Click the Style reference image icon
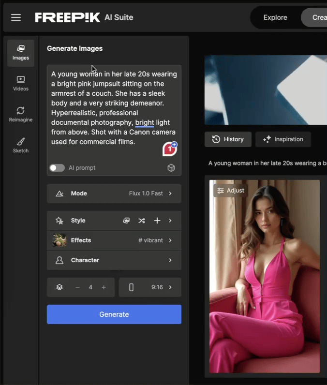Image resolution: width=327 pixels, height=385 pixels. tap(126, 221)
